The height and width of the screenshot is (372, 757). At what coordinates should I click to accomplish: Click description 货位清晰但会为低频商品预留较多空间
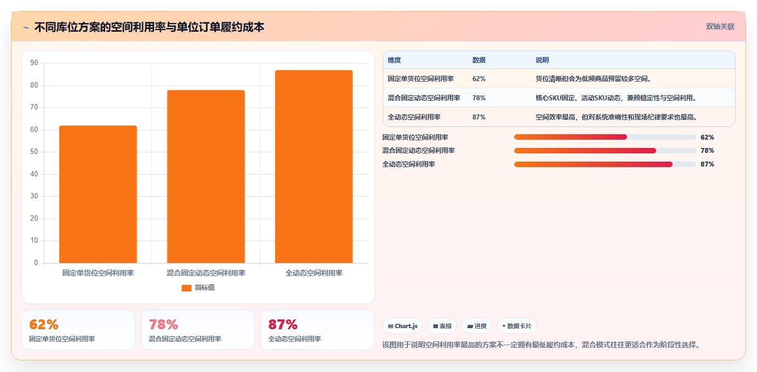593,79
